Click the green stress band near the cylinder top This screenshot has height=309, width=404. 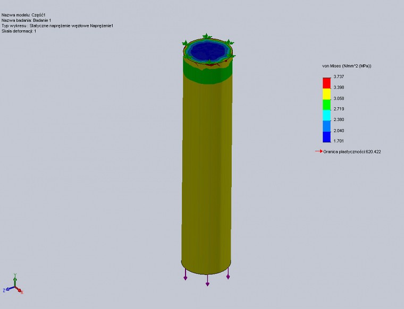[208, 75]
